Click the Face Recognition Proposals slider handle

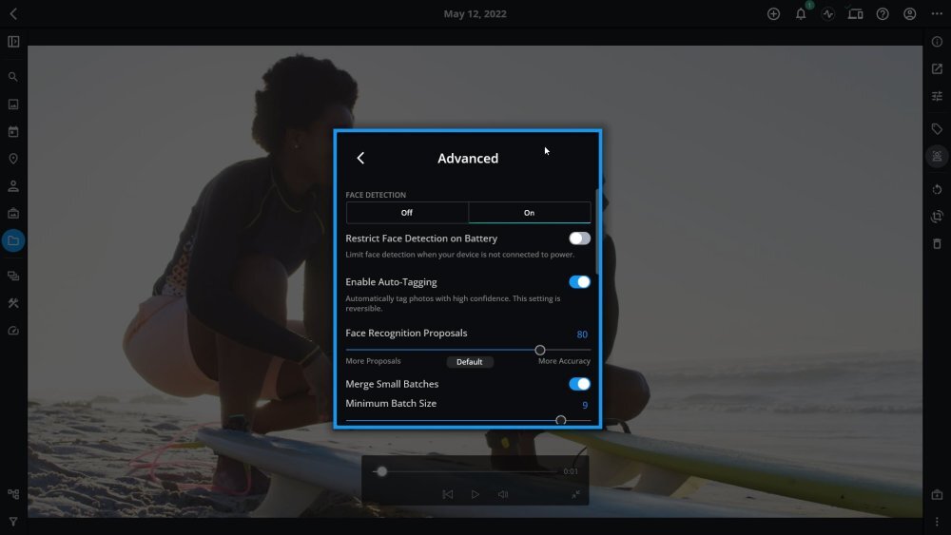pyautogui.click(x=540, y=350)
